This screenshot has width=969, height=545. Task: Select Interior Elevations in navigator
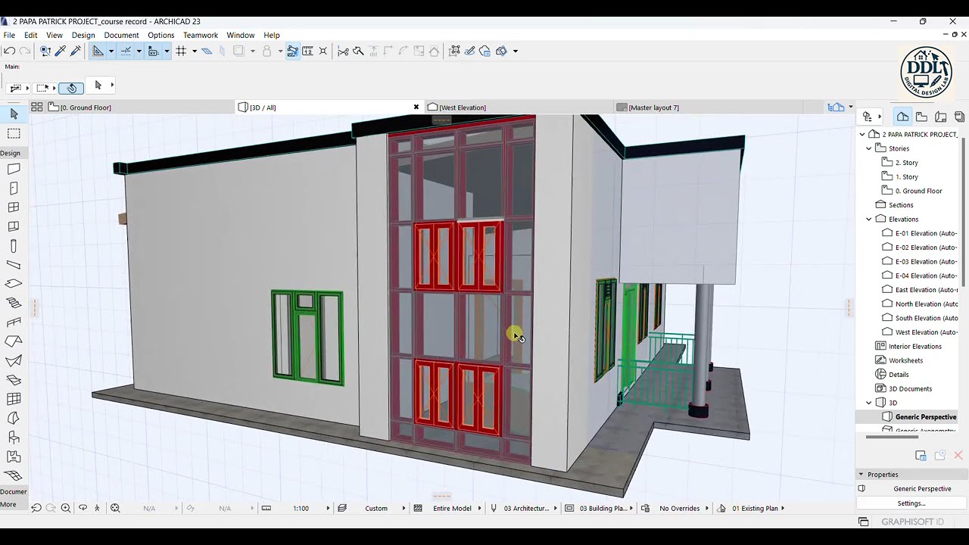pos(914,346)
